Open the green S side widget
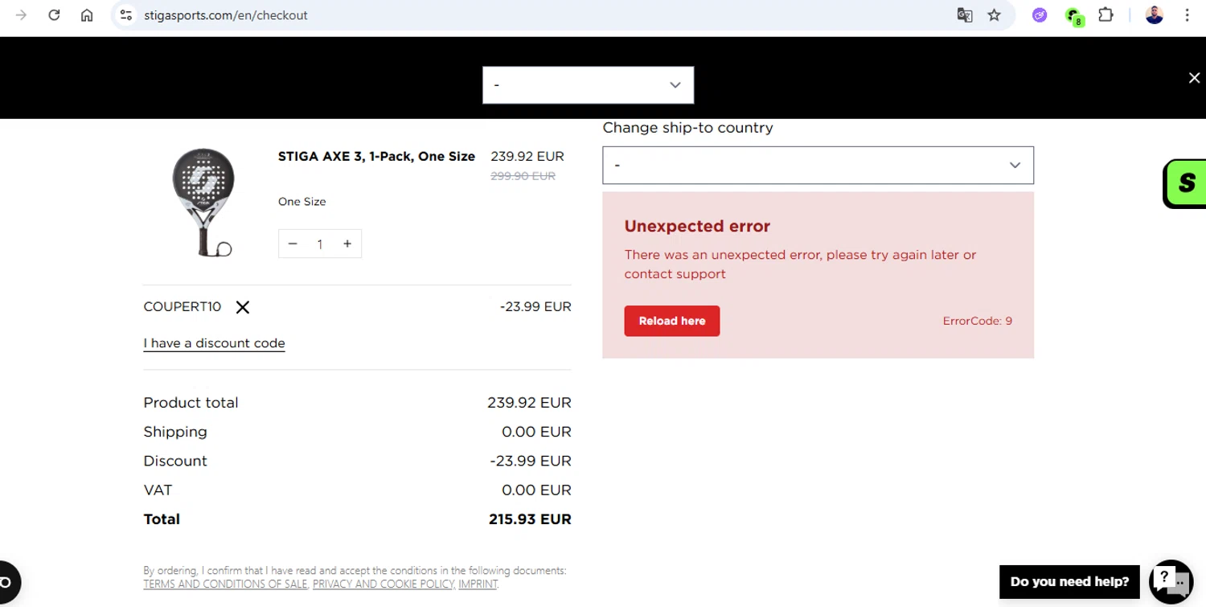The width and height of the screenshot is (1206, 607). [1186, 183]
